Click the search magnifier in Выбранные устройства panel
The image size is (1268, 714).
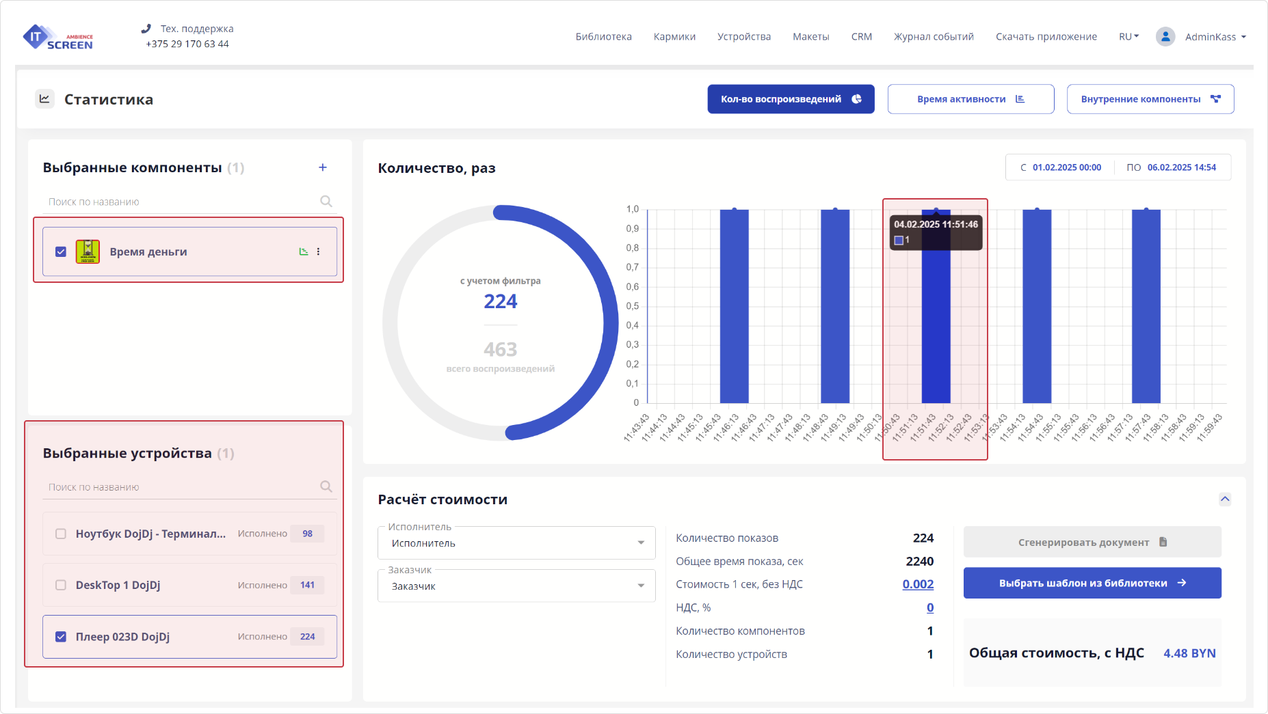tap(326, 486)
